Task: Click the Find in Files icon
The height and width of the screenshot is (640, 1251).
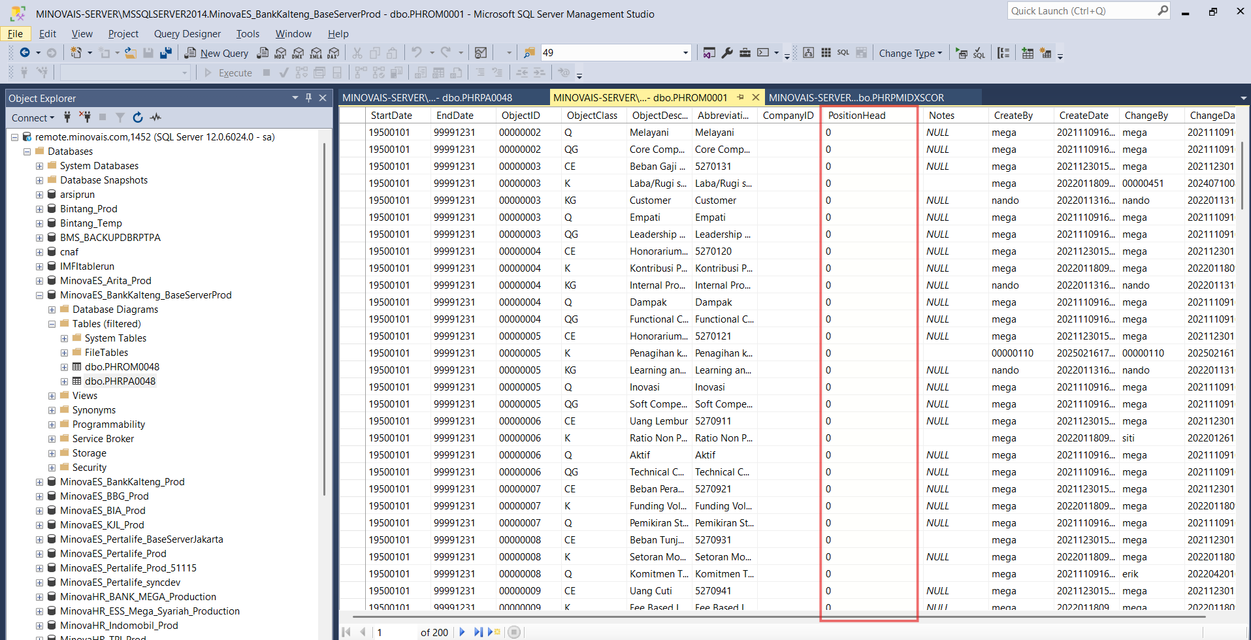Action: click(529, 53)
